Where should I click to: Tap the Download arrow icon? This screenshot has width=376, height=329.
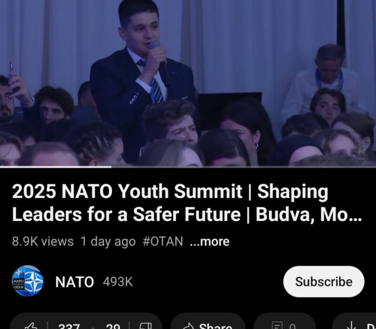tap(352, 326)
